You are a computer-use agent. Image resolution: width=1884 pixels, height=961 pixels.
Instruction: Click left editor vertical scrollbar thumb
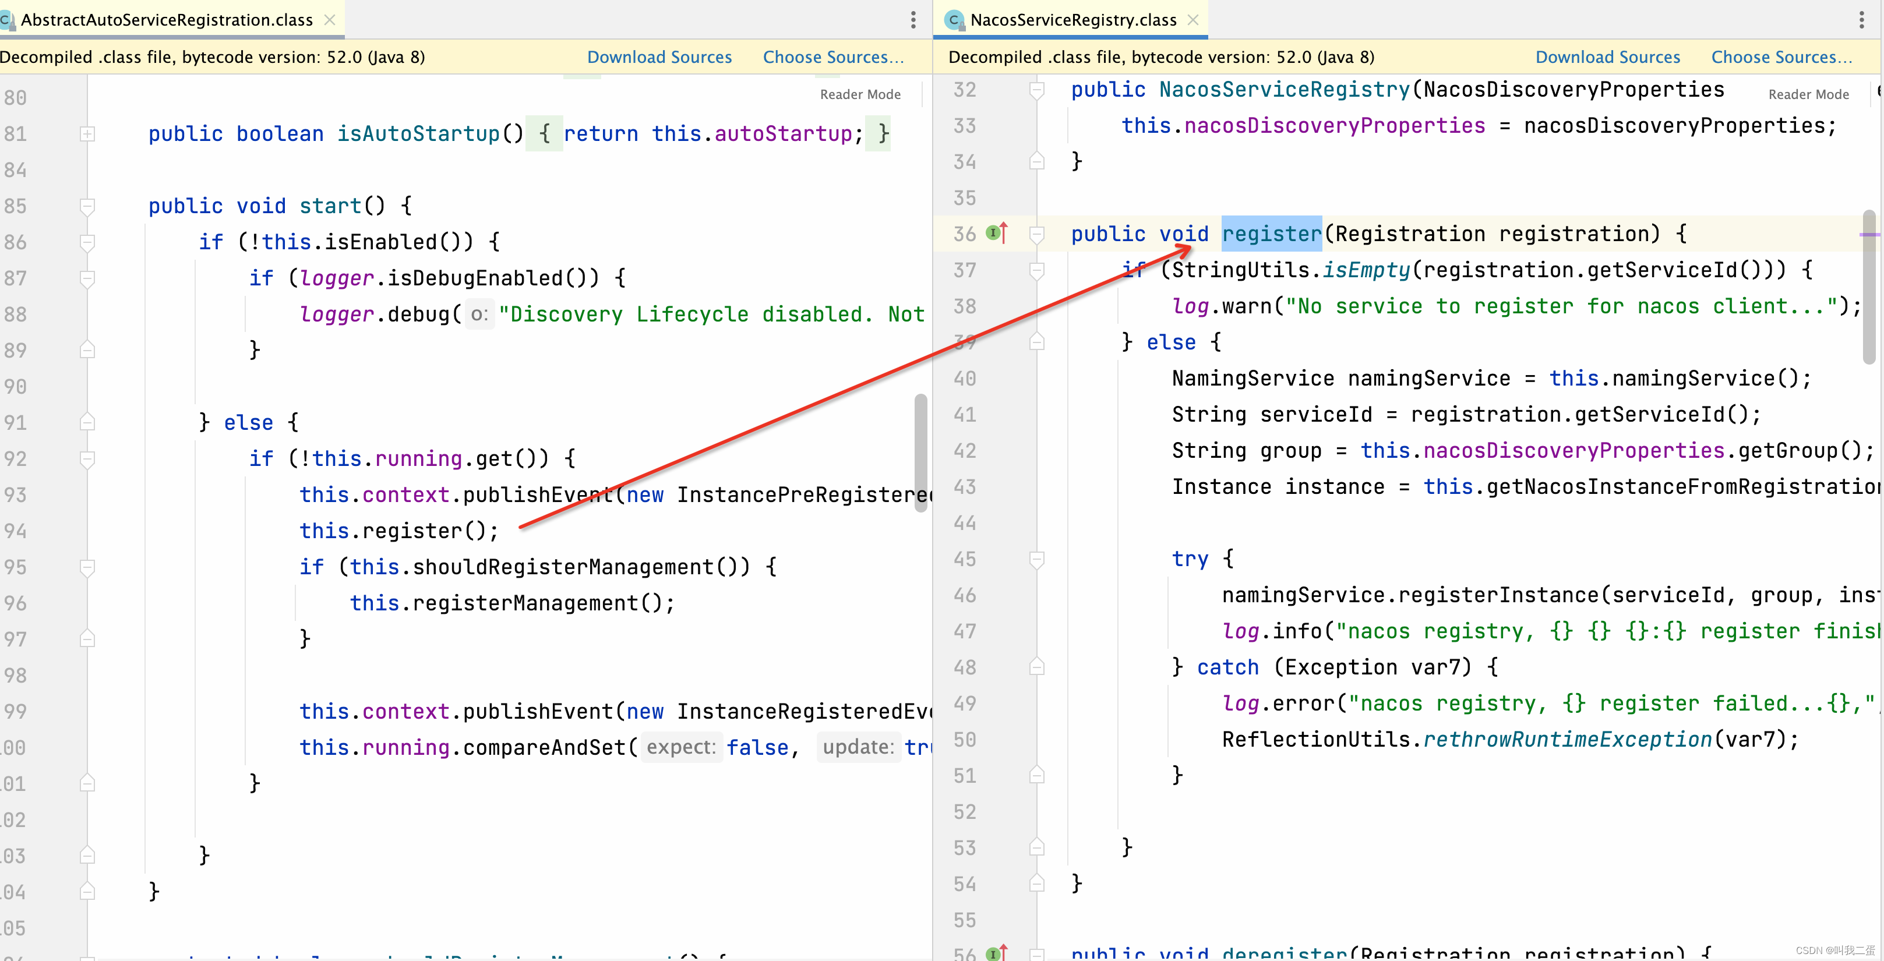(921, 454)
